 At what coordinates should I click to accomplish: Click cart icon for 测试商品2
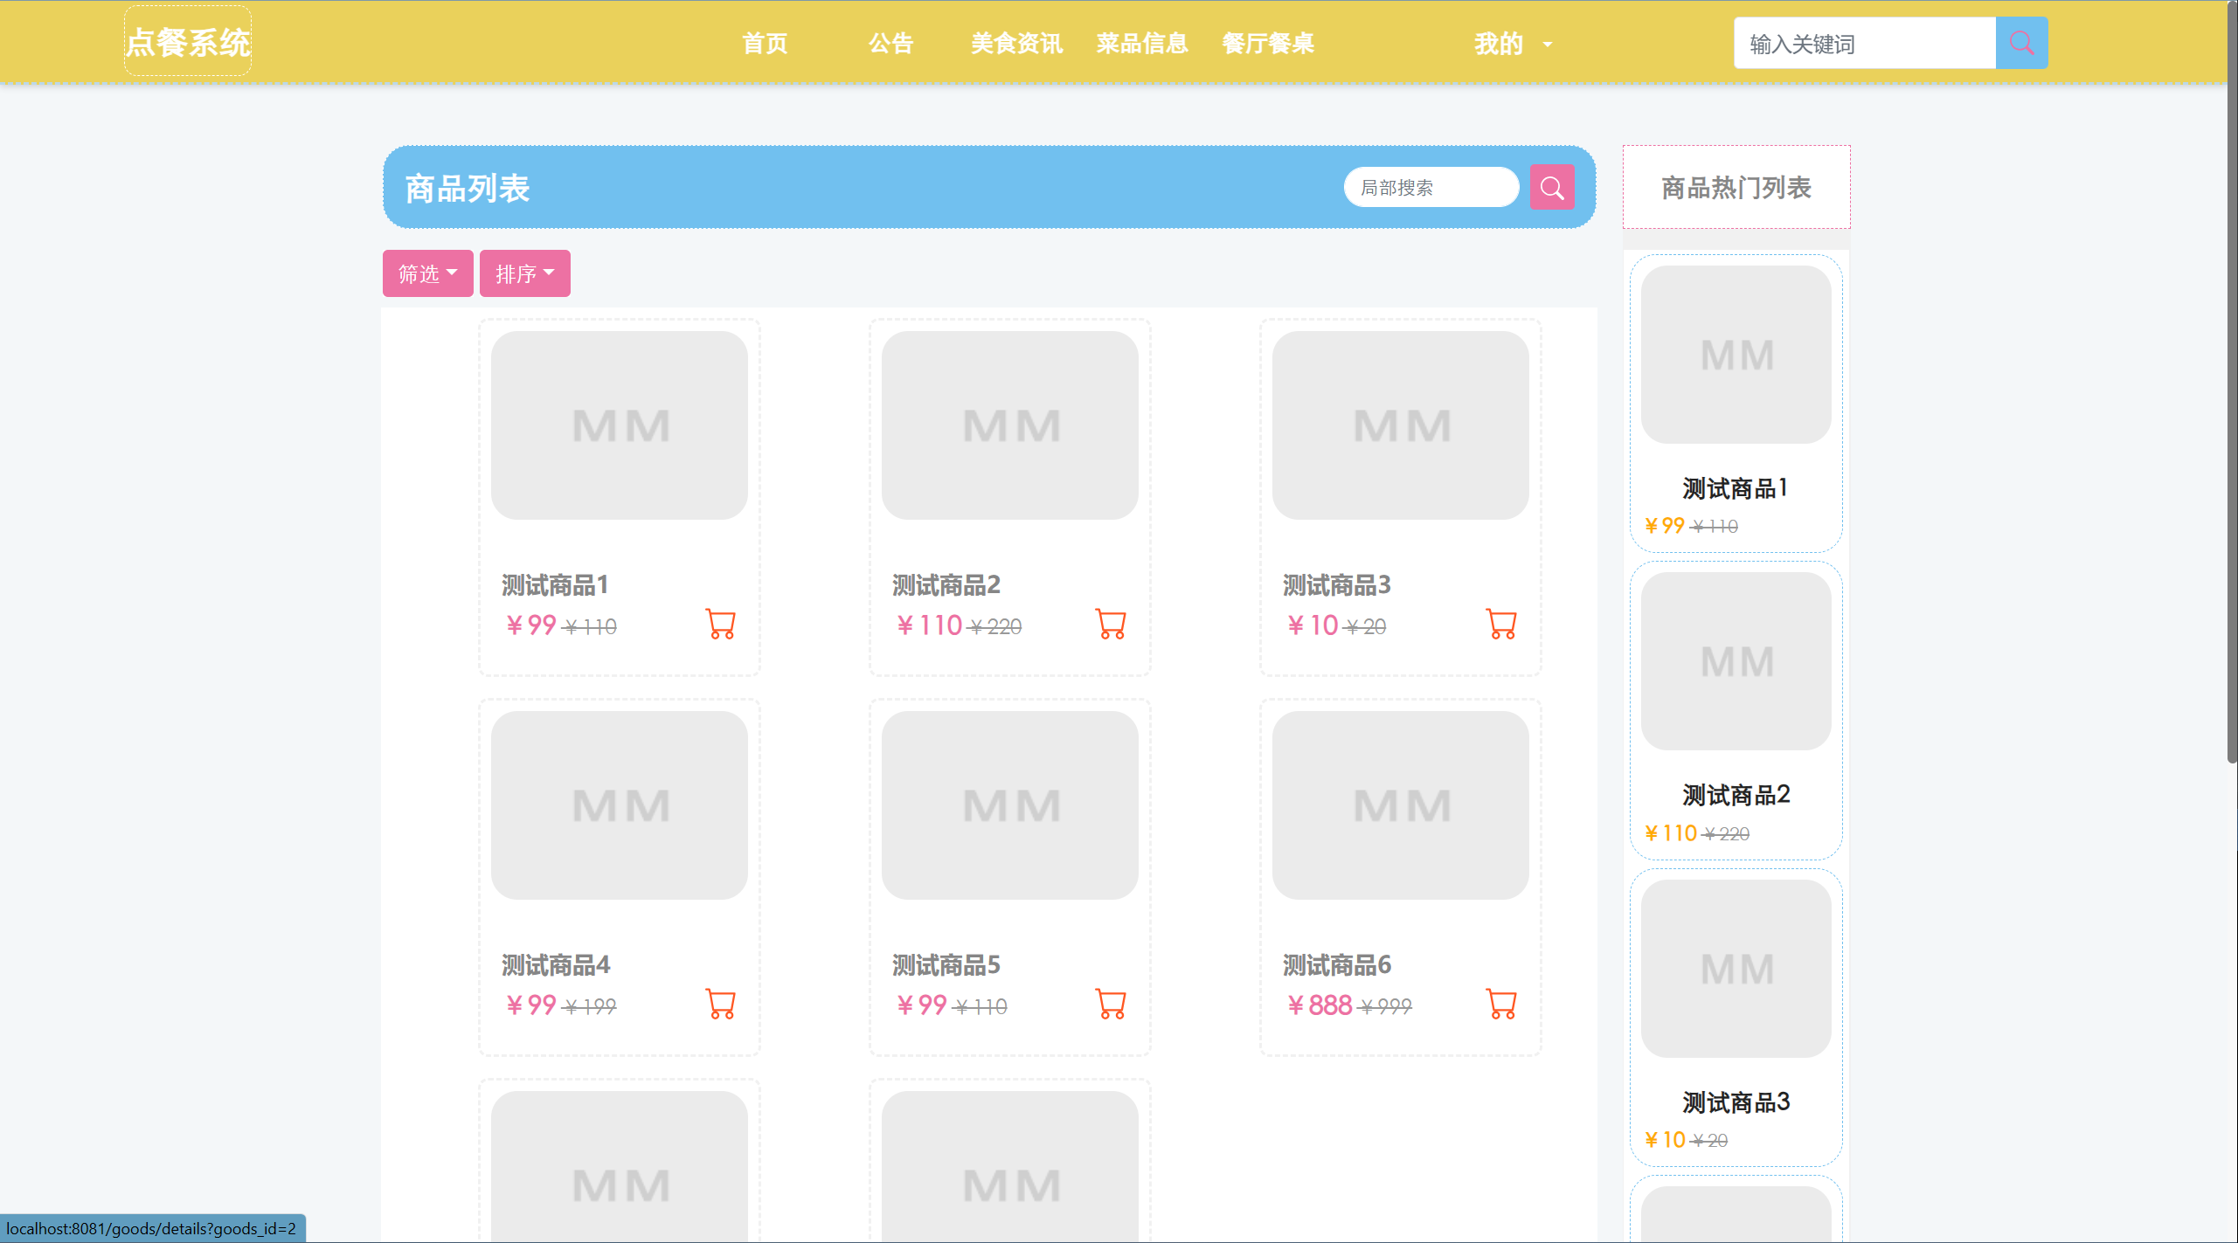[1111, 624]
